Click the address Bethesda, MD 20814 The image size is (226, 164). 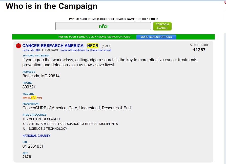(41, 76)
